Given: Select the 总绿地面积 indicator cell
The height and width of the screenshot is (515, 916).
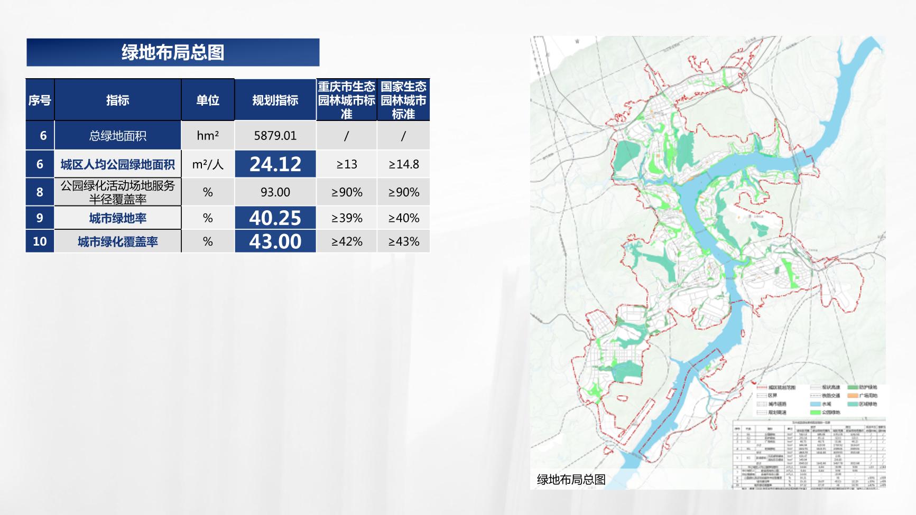Looking at the screenshot, I should [x=117, y=136].
